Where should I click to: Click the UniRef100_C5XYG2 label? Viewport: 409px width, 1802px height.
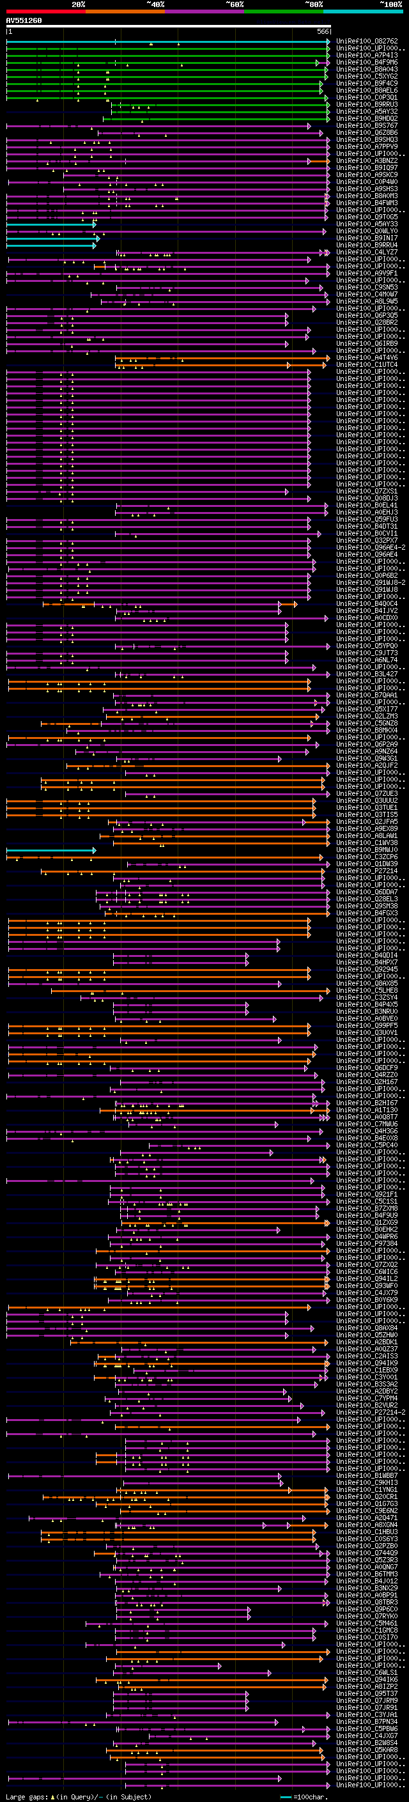coord(367,76)
